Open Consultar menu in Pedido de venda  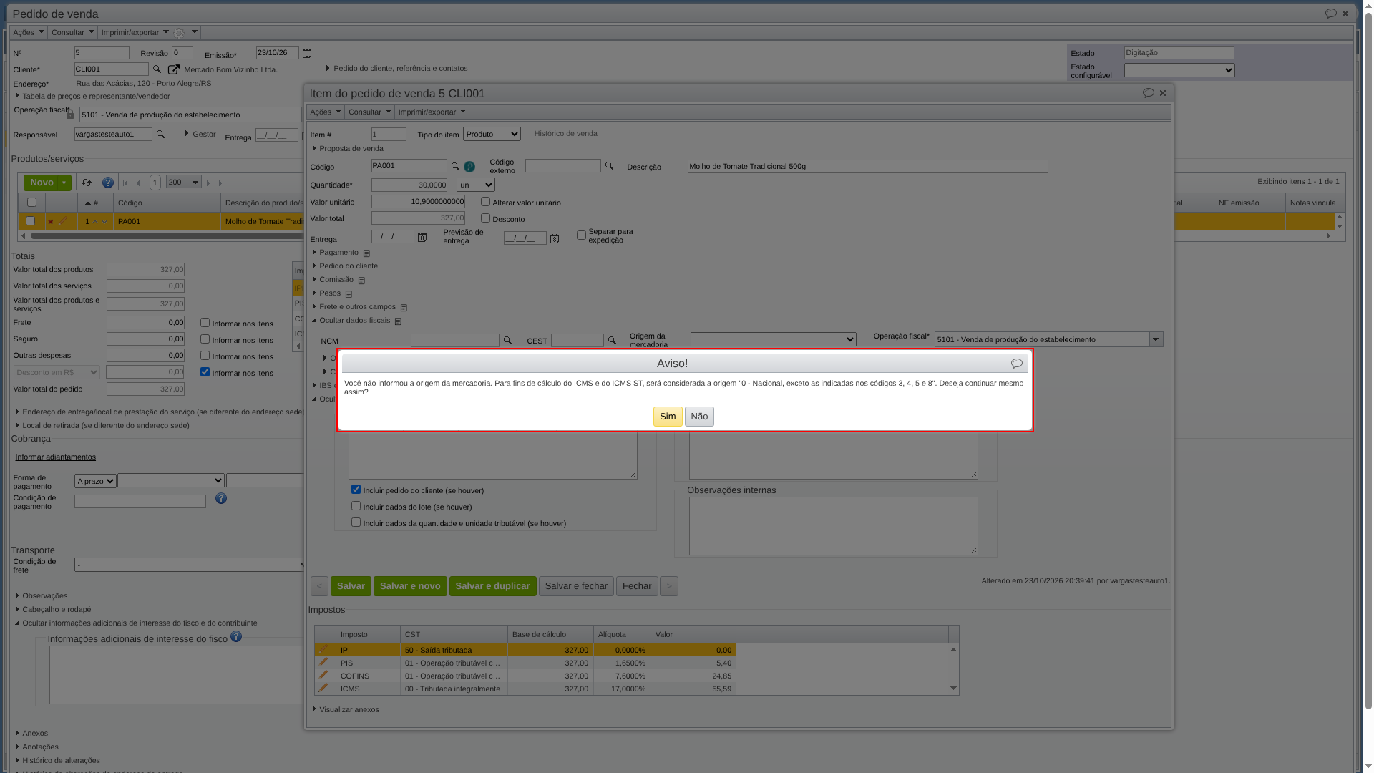tap(72, 32)
